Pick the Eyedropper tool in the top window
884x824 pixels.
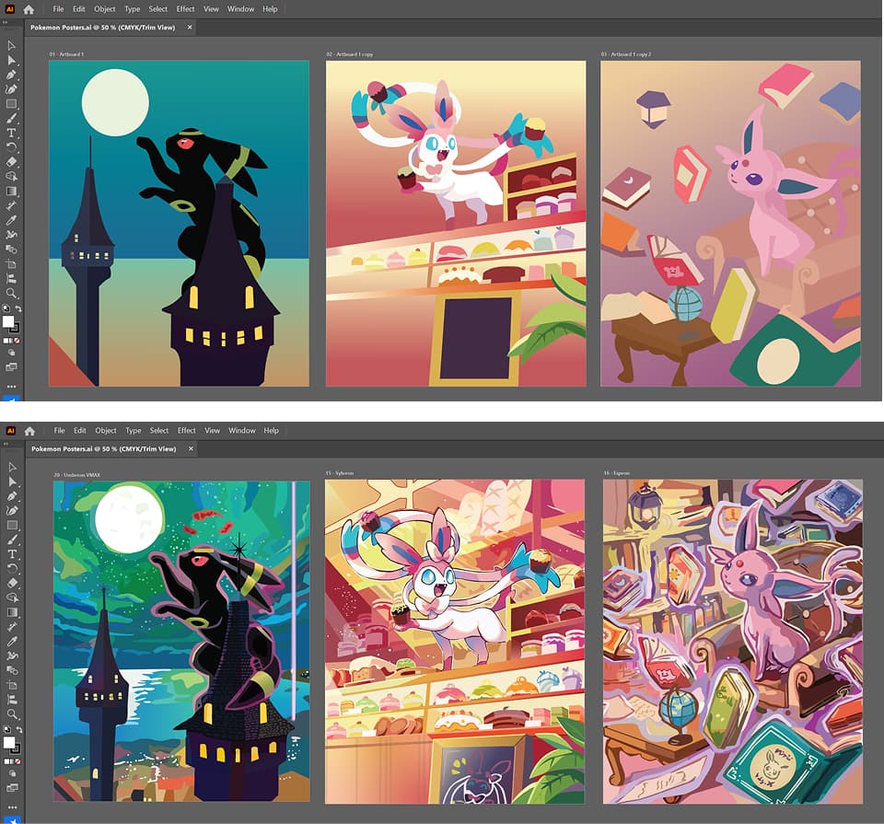(11, 220)
